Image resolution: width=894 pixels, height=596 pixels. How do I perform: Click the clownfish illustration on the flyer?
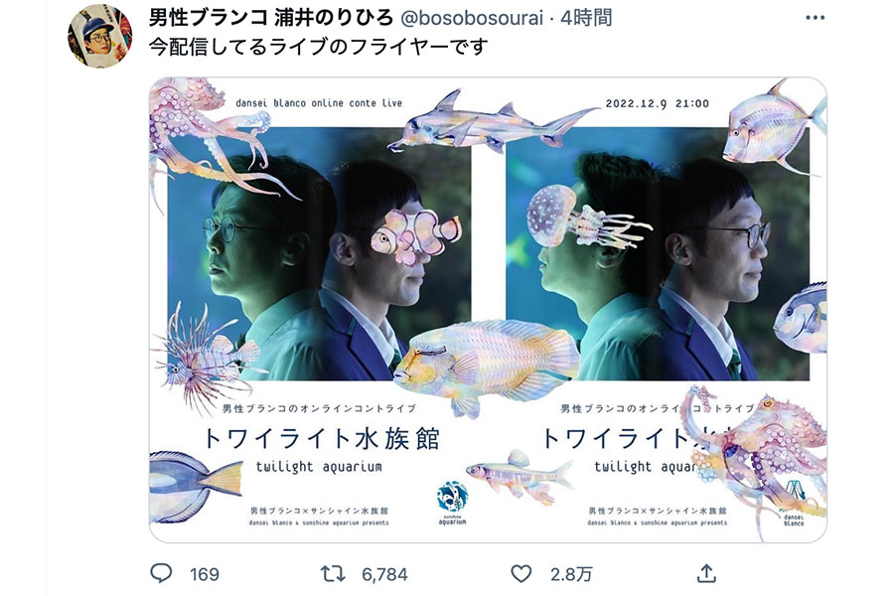(x=415, y=235)
